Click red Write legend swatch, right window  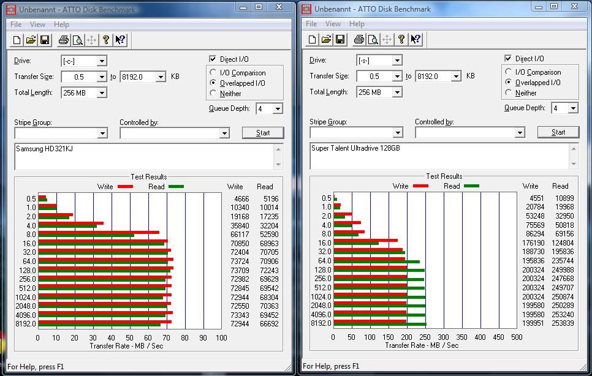coord(420,186)
